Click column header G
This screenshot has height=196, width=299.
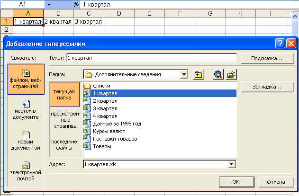pyautogui.click(x=210, y=13)
